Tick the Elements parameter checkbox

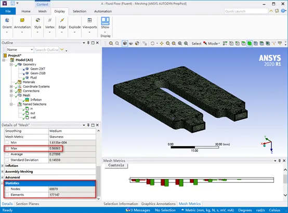coord(7,195)
